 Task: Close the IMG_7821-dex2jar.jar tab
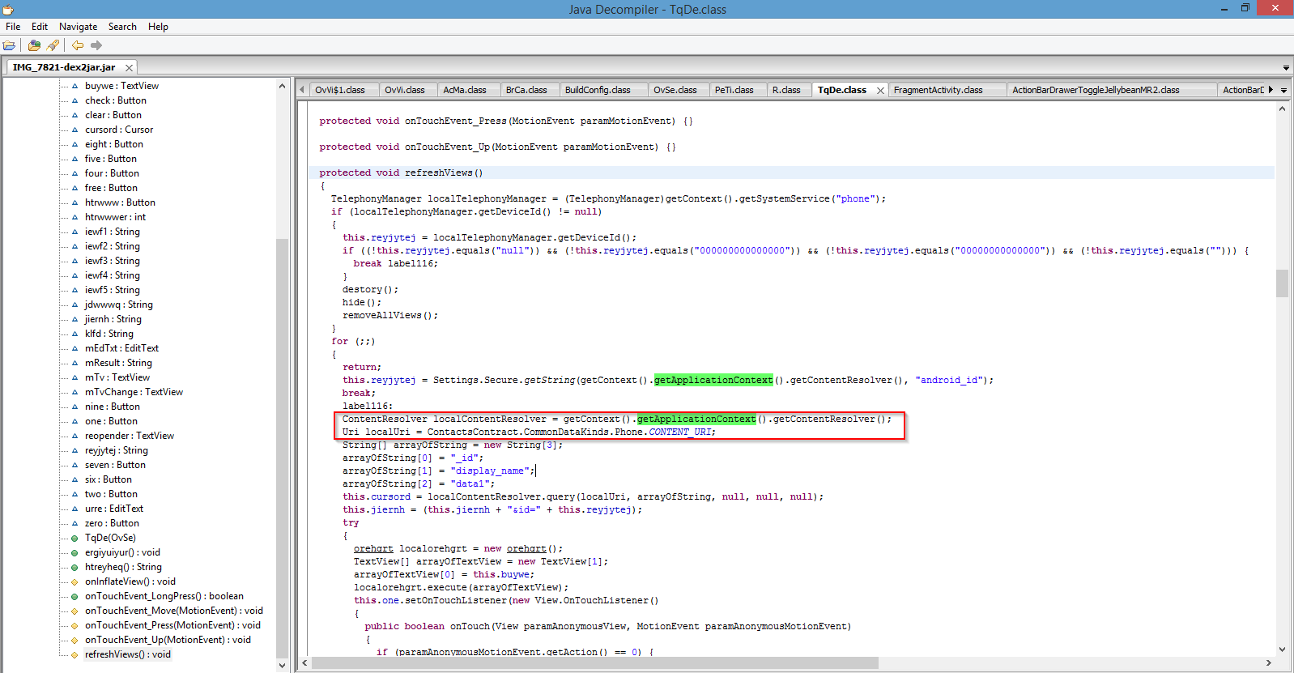point(129,67)
